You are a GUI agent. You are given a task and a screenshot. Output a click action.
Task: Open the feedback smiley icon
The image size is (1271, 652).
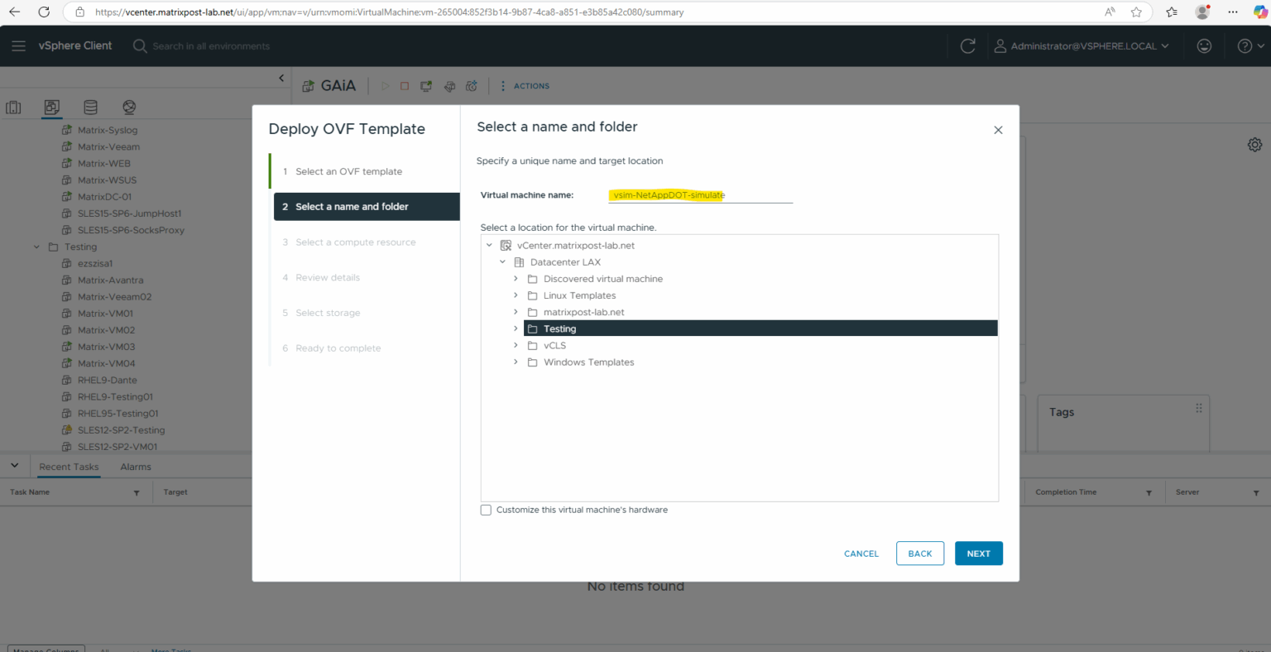tap(1205, 46)
